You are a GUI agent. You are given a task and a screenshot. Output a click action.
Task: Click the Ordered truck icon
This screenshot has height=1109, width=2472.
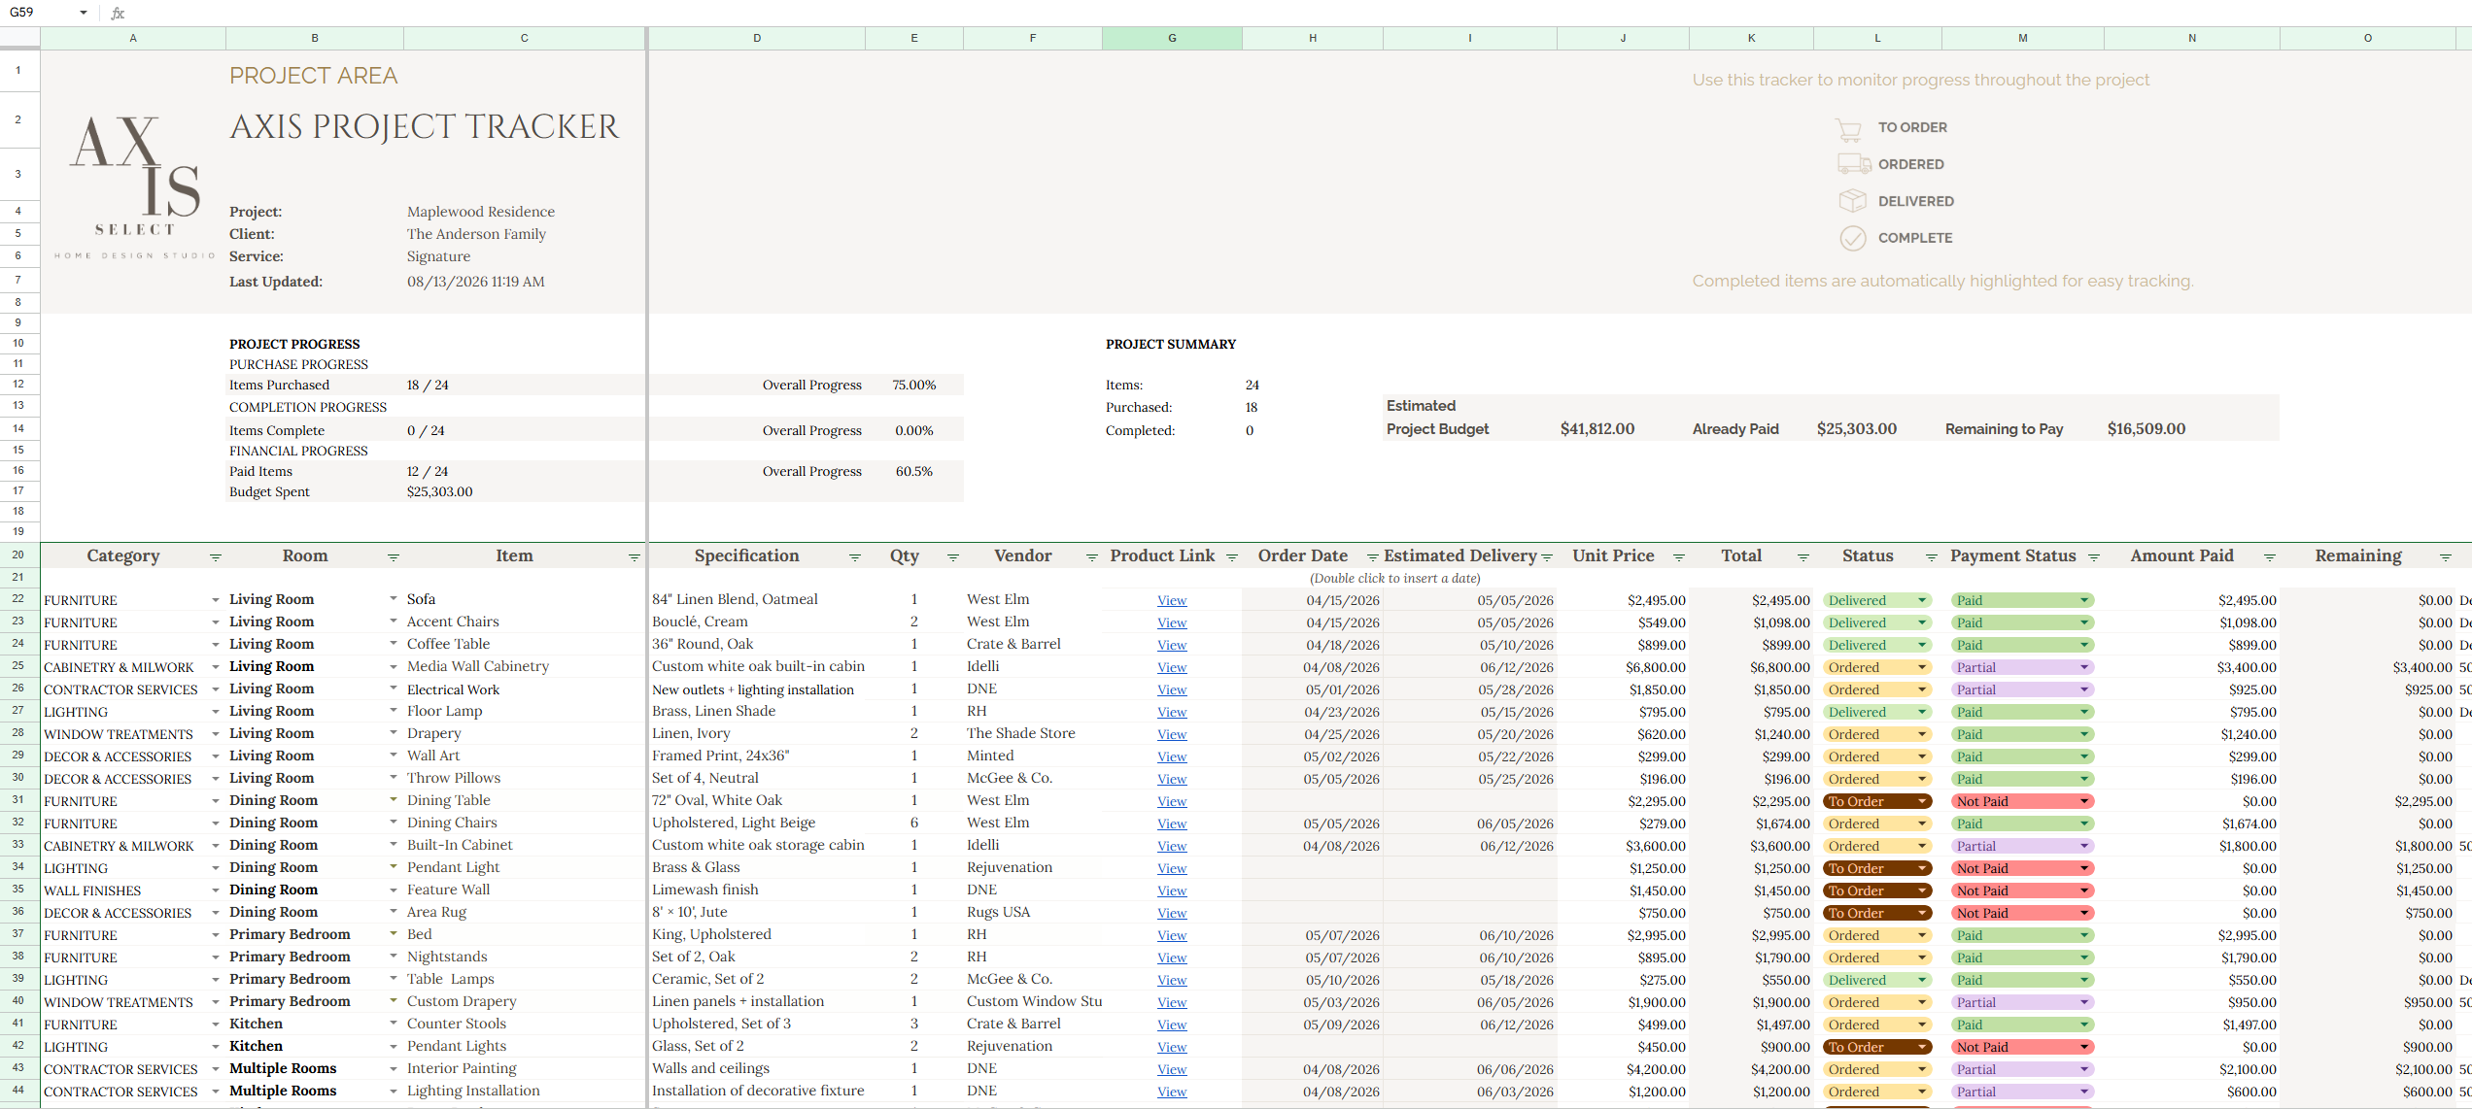1853,164
